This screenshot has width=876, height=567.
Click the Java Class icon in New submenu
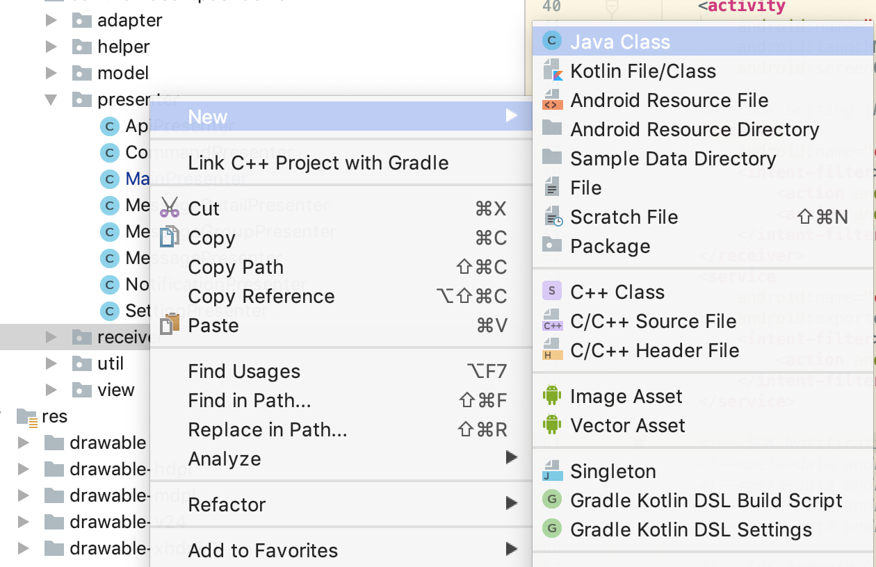click(x=552, y=42)
